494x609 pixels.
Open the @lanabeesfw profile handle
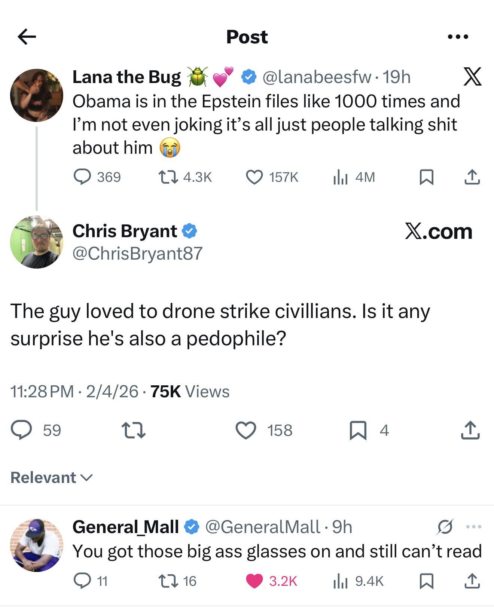click(x=317, y=77)
